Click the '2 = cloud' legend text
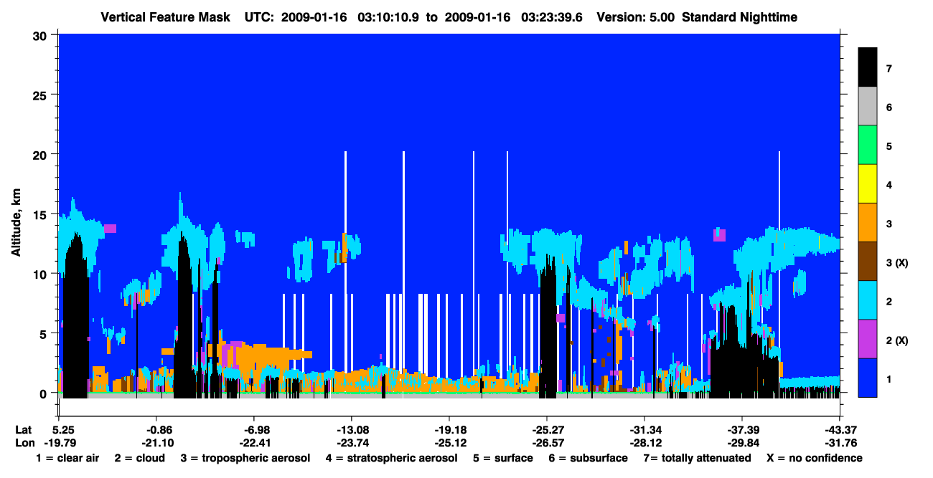Image resolution: width=933 pixels, height=478 pixels. tap(139, 458)
